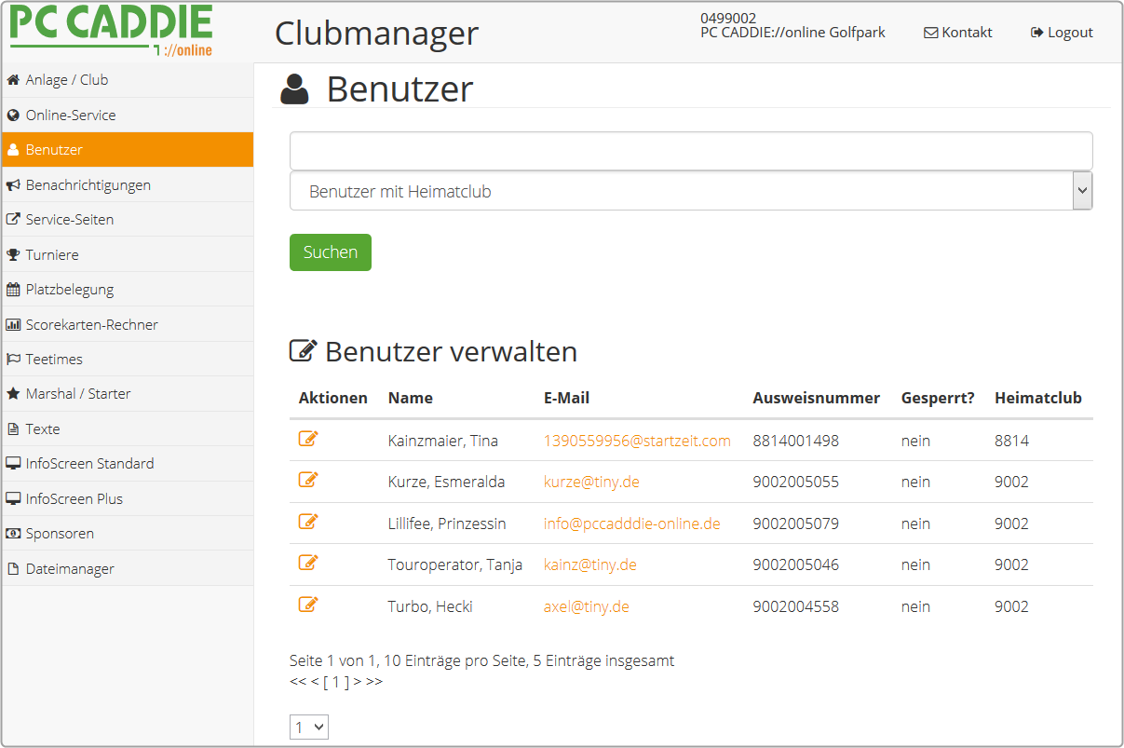This screenshot has height=748, width=1124.
Task: Click the Logout link
Action: tap(1062, 33)
